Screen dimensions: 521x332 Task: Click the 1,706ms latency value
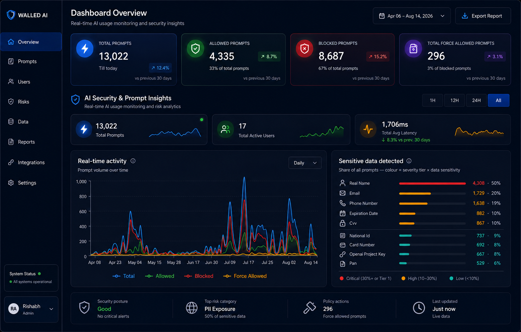pos(395,124)
